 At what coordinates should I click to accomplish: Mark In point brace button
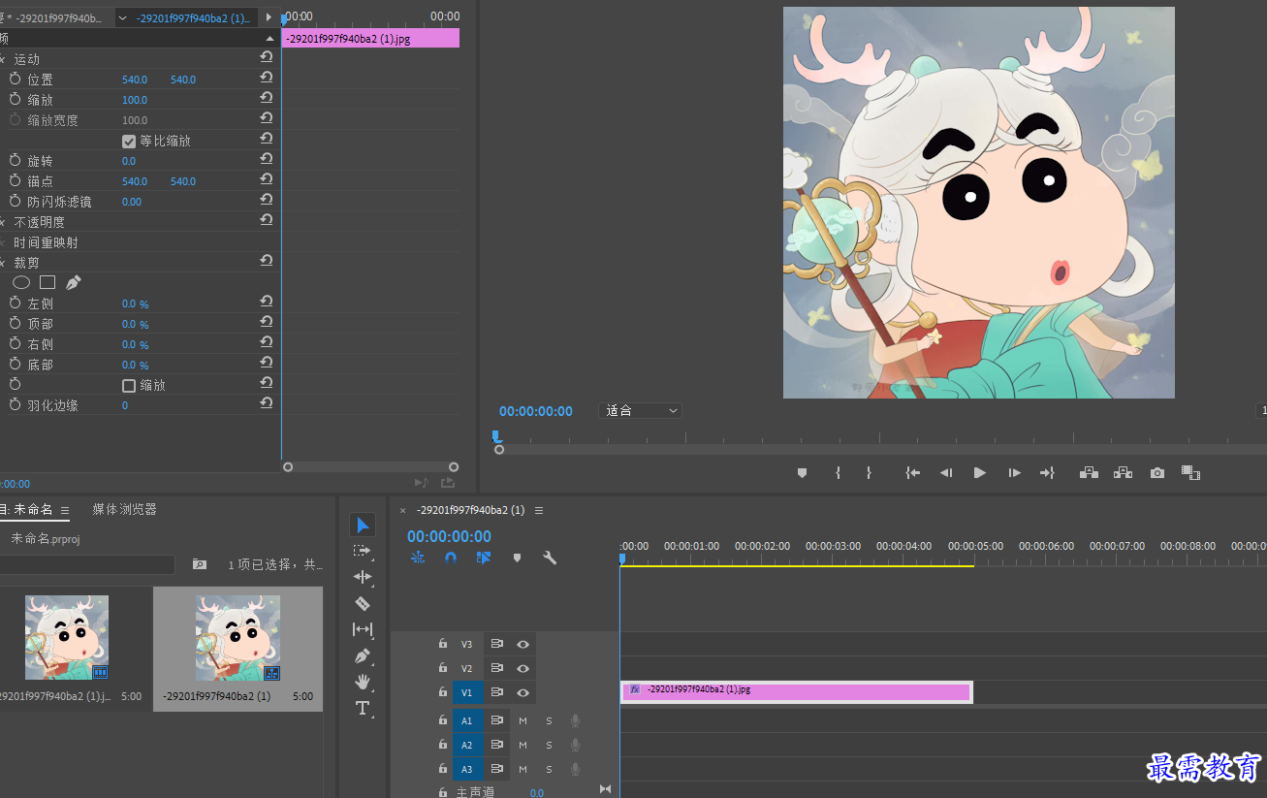(x=838, y=472)
